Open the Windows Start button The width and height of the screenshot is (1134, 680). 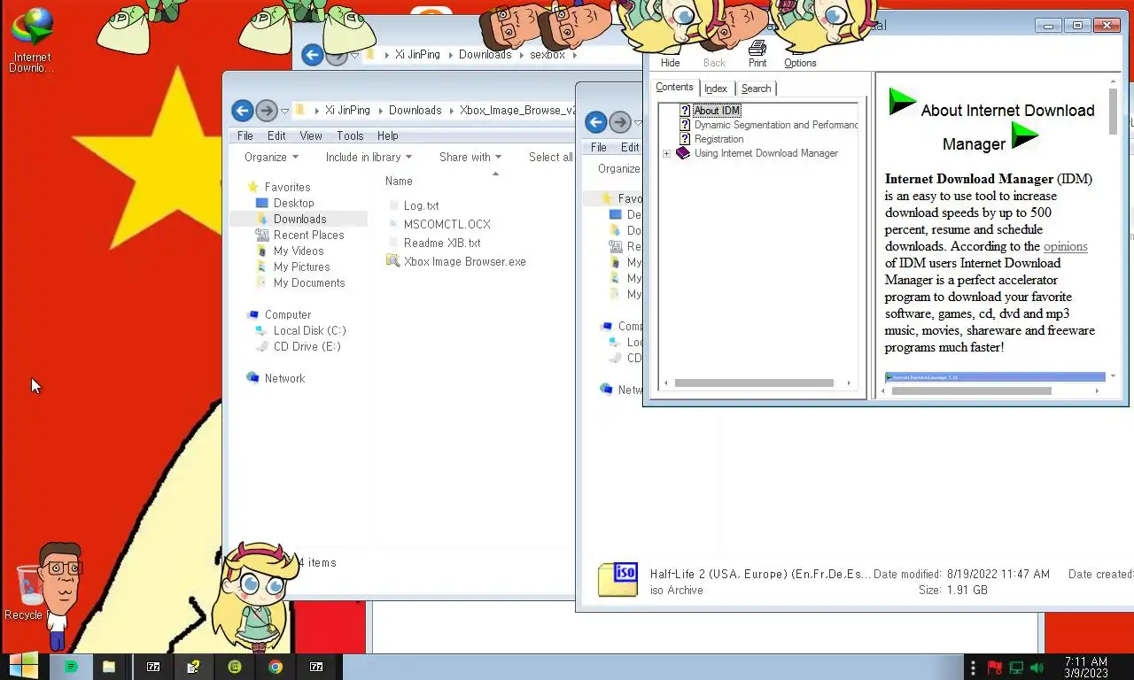24,666
